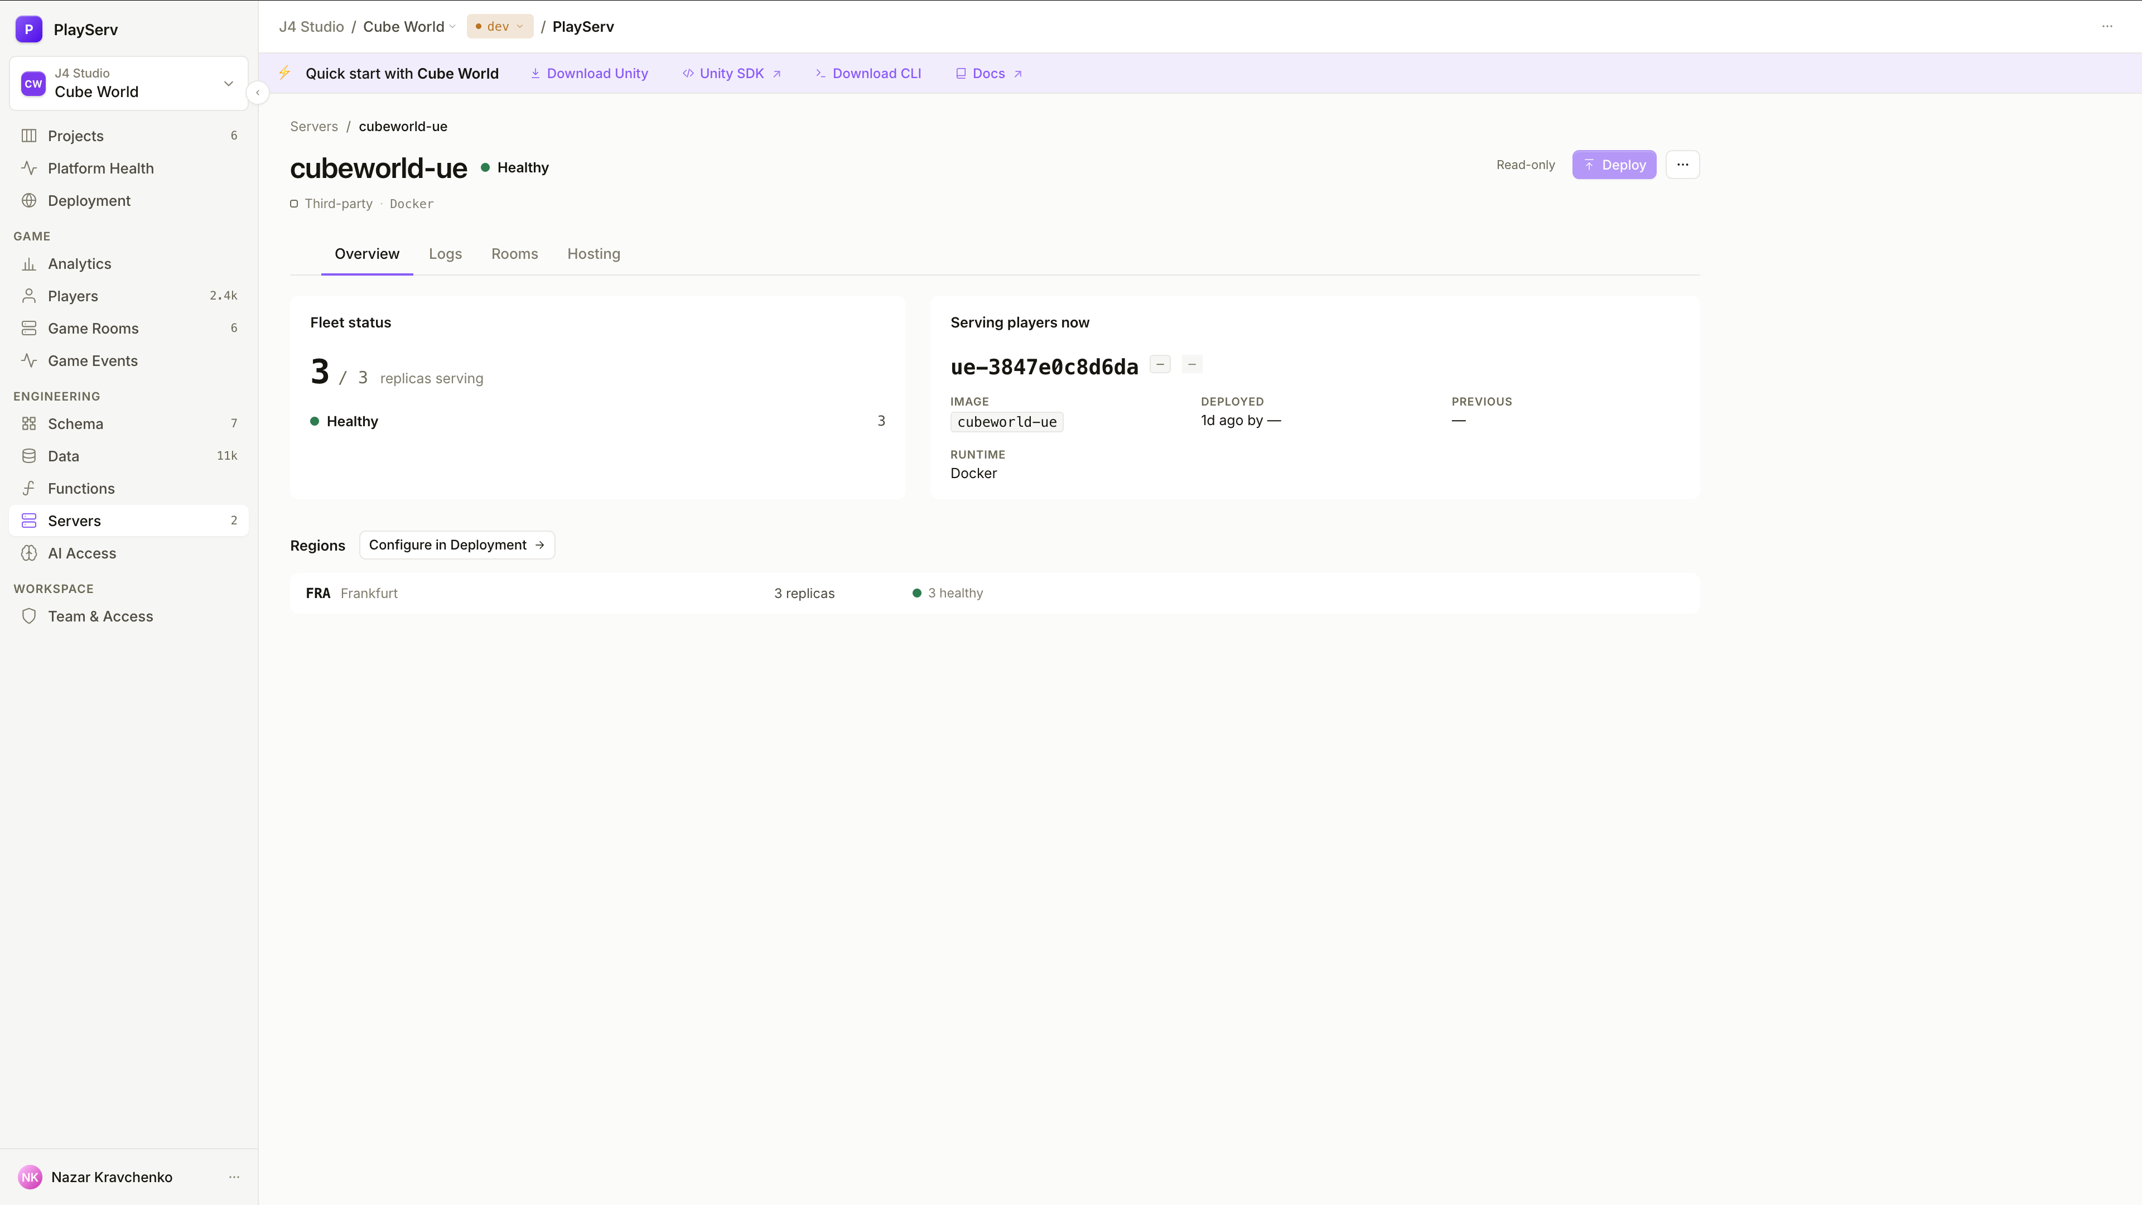Switch to the Overview tab

point(366,254)
